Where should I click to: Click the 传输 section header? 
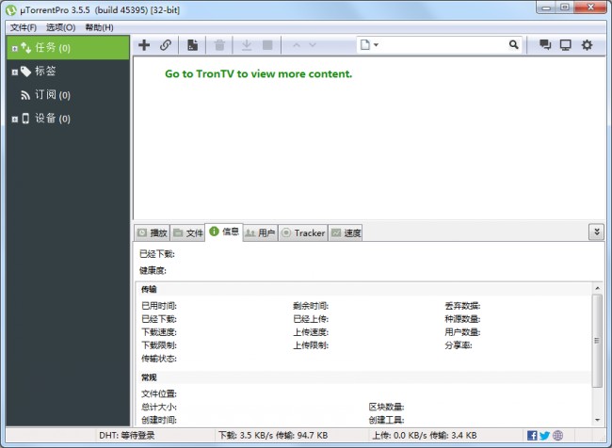coord(149,289)
